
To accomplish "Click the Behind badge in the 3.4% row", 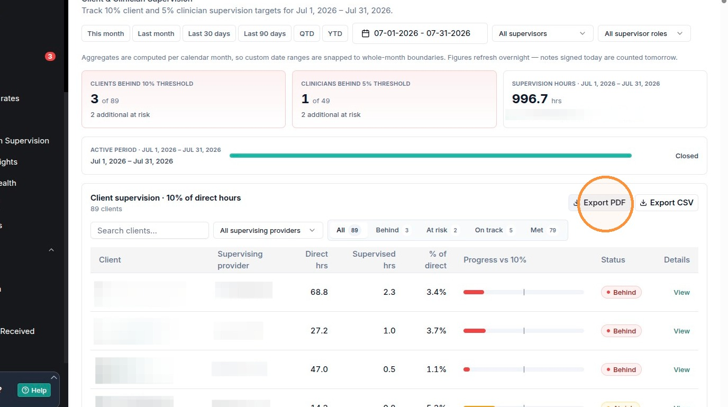I will click(621, 292).
